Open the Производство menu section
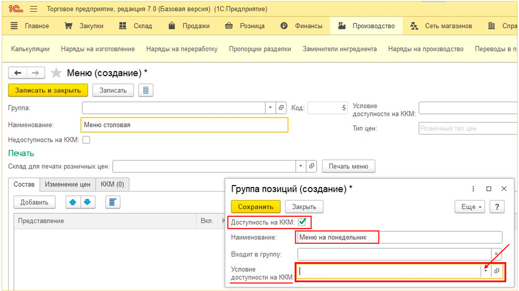This screenshot has width=519, height=291. point(366,26)
